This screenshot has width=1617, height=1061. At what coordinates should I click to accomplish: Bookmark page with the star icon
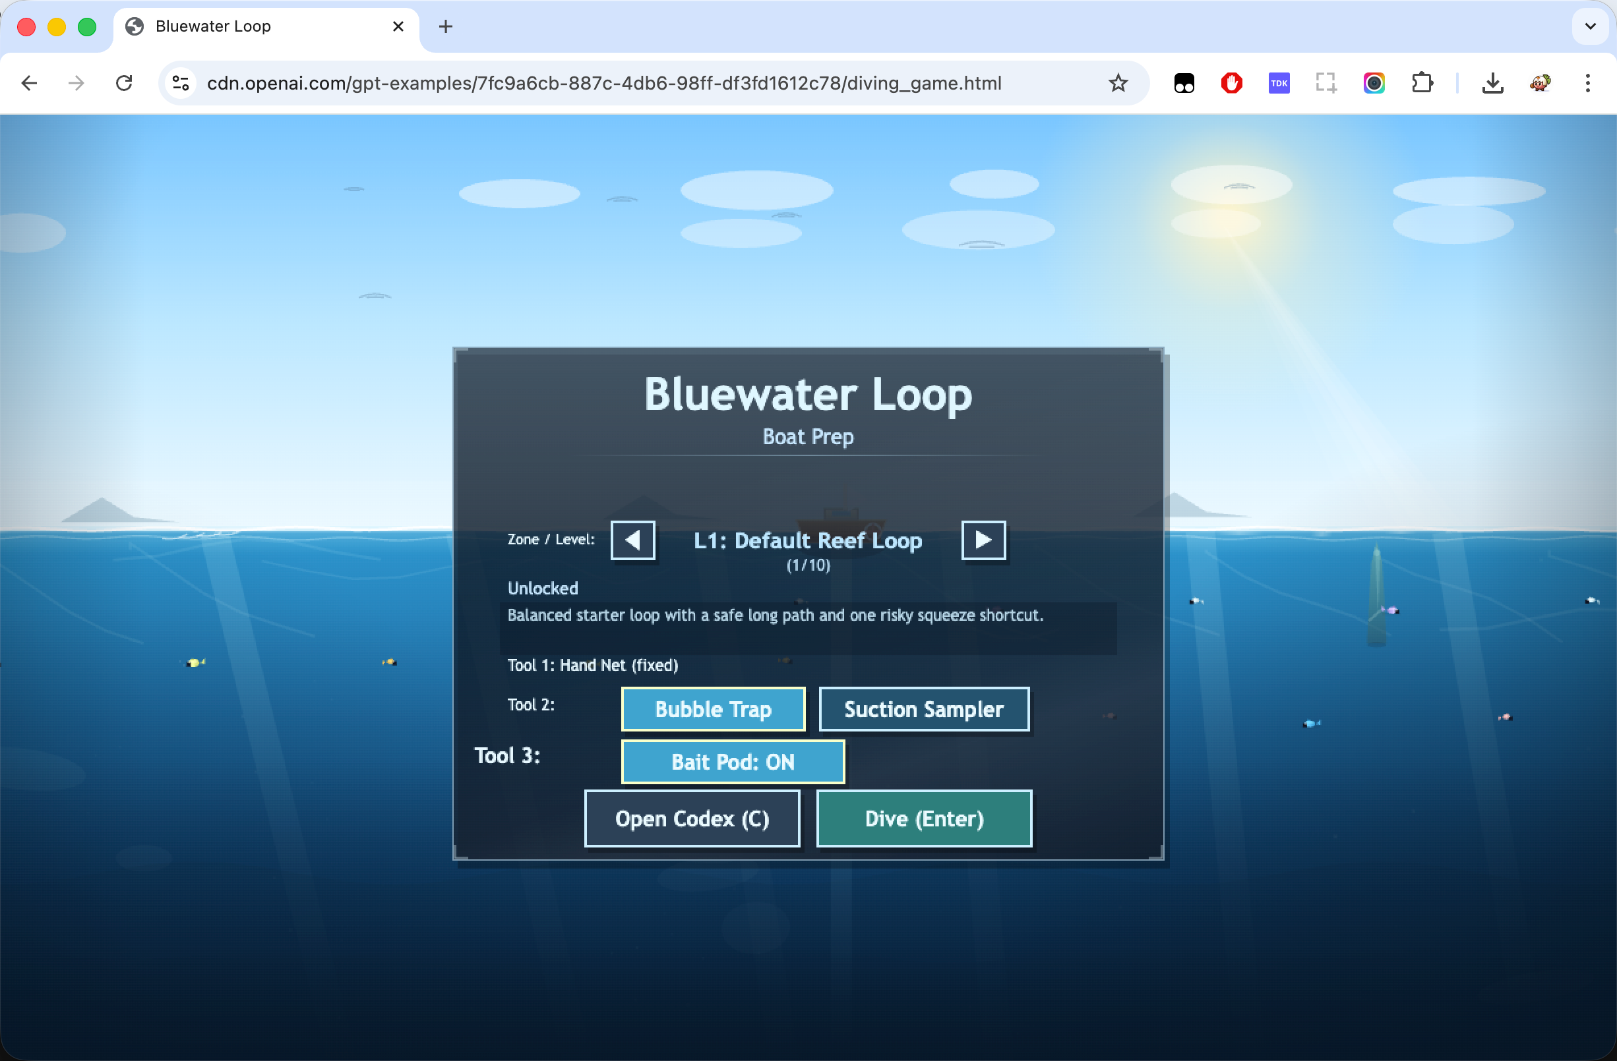point(1118,83)
